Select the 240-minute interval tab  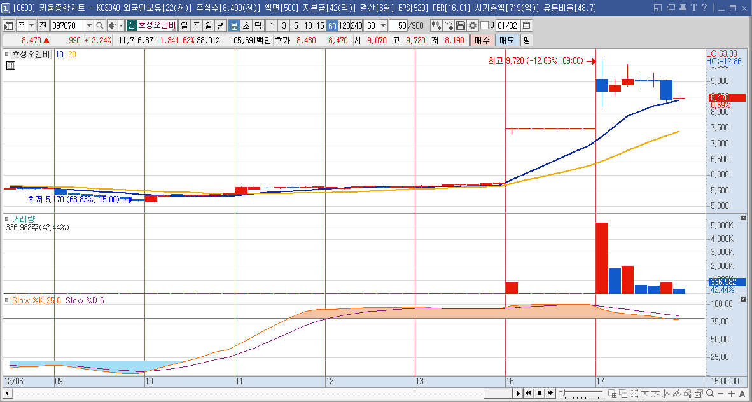(356, 25)
